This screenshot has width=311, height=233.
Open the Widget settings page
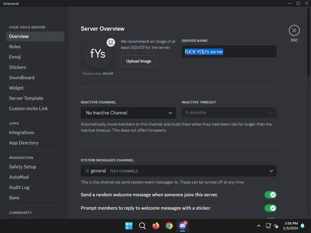[35, 88]
